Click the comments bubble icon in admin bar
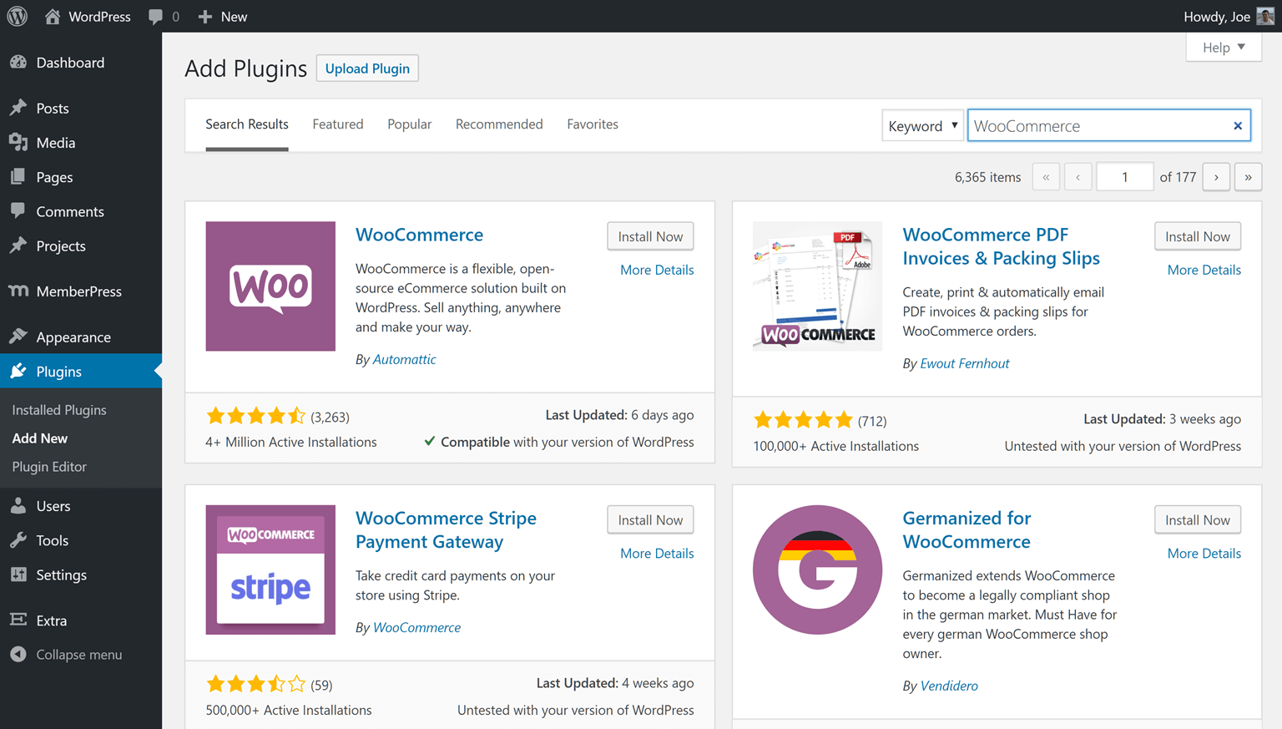The image size is (1282, 729). pos(155,17)
